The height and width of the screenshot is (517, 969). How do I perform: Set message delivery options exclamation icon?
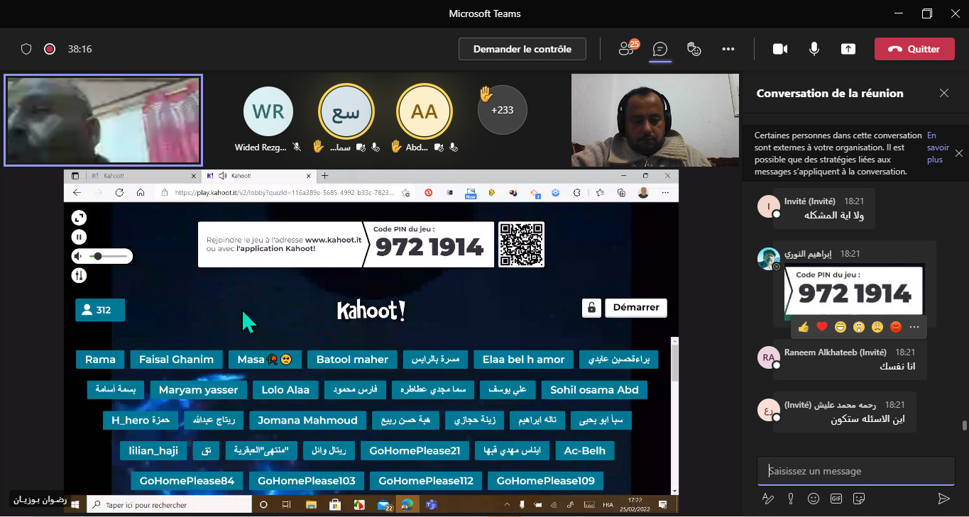pyautogui.click(x=791, y=499)
